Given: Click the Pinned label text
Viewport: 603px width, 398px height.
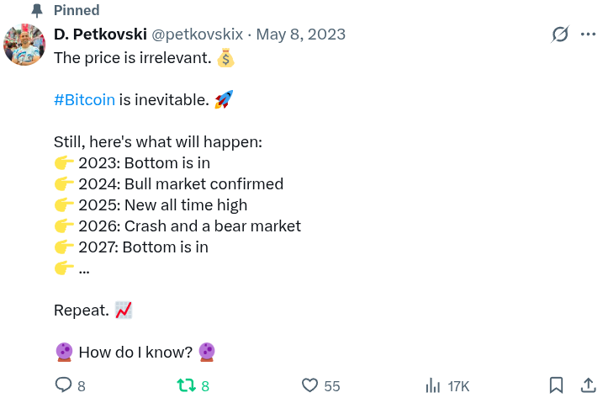Looking at the screenshot, I should (x=77, y=10).
